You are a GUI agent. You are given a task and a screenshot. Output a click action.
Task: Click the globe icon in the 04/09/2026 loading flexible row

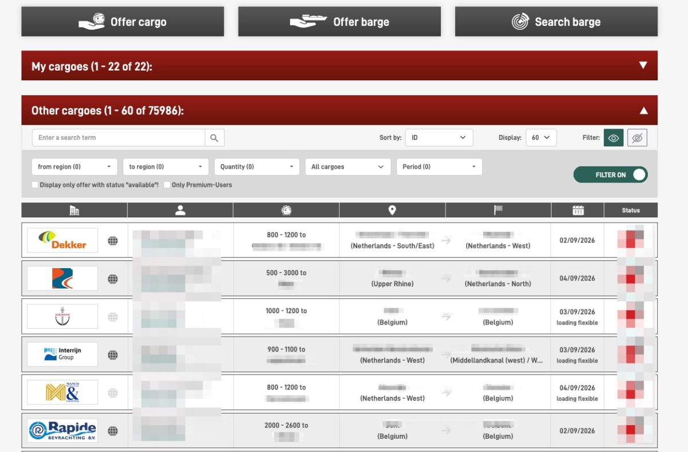pos(113,393)
